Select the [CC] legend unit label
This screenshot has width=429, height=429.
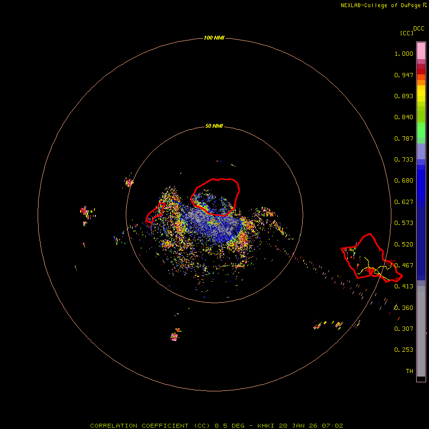coord(407,33)
